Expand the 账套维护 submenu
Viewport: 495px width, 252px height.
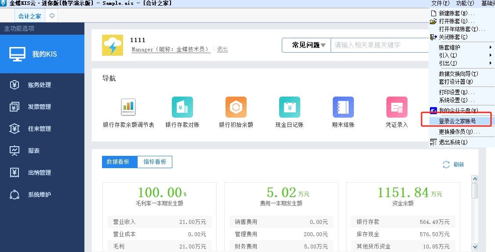point(462,47)
